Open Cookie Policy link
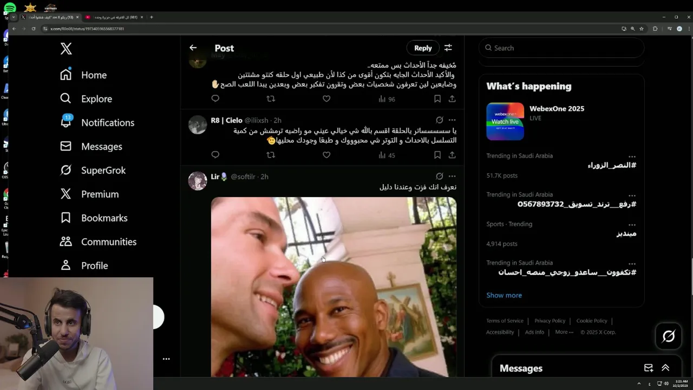The image size is (693, 390). [x=592, y=321]
